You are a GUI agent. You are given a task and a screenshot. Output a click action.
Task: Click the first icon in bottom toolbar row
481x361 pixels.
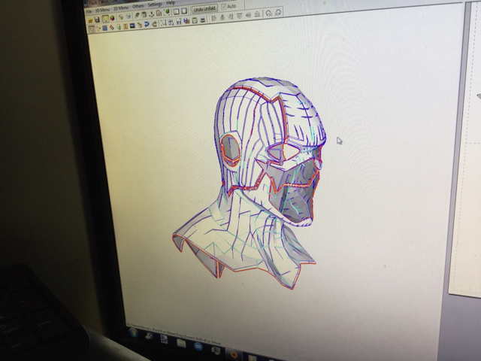click(92, 29)
